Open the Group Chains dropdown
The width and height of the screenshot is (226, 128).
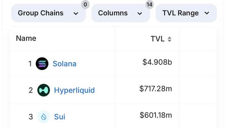48,13
